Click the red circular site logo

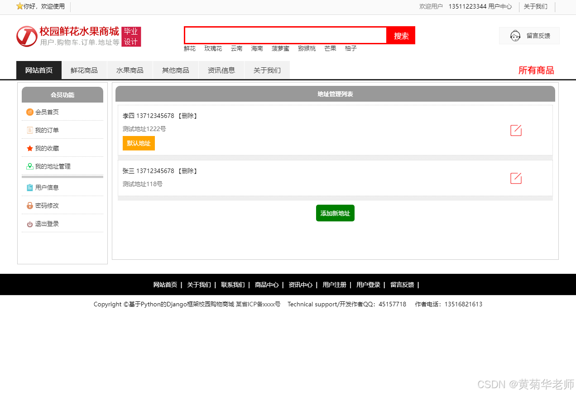point(27,36)
